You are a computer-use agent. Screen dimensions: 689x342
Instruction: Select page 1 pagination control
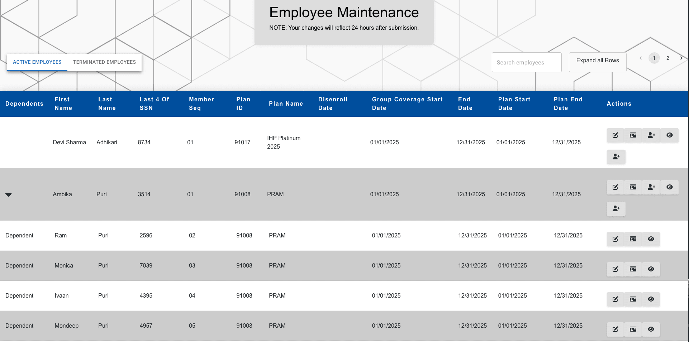(654, 58)
